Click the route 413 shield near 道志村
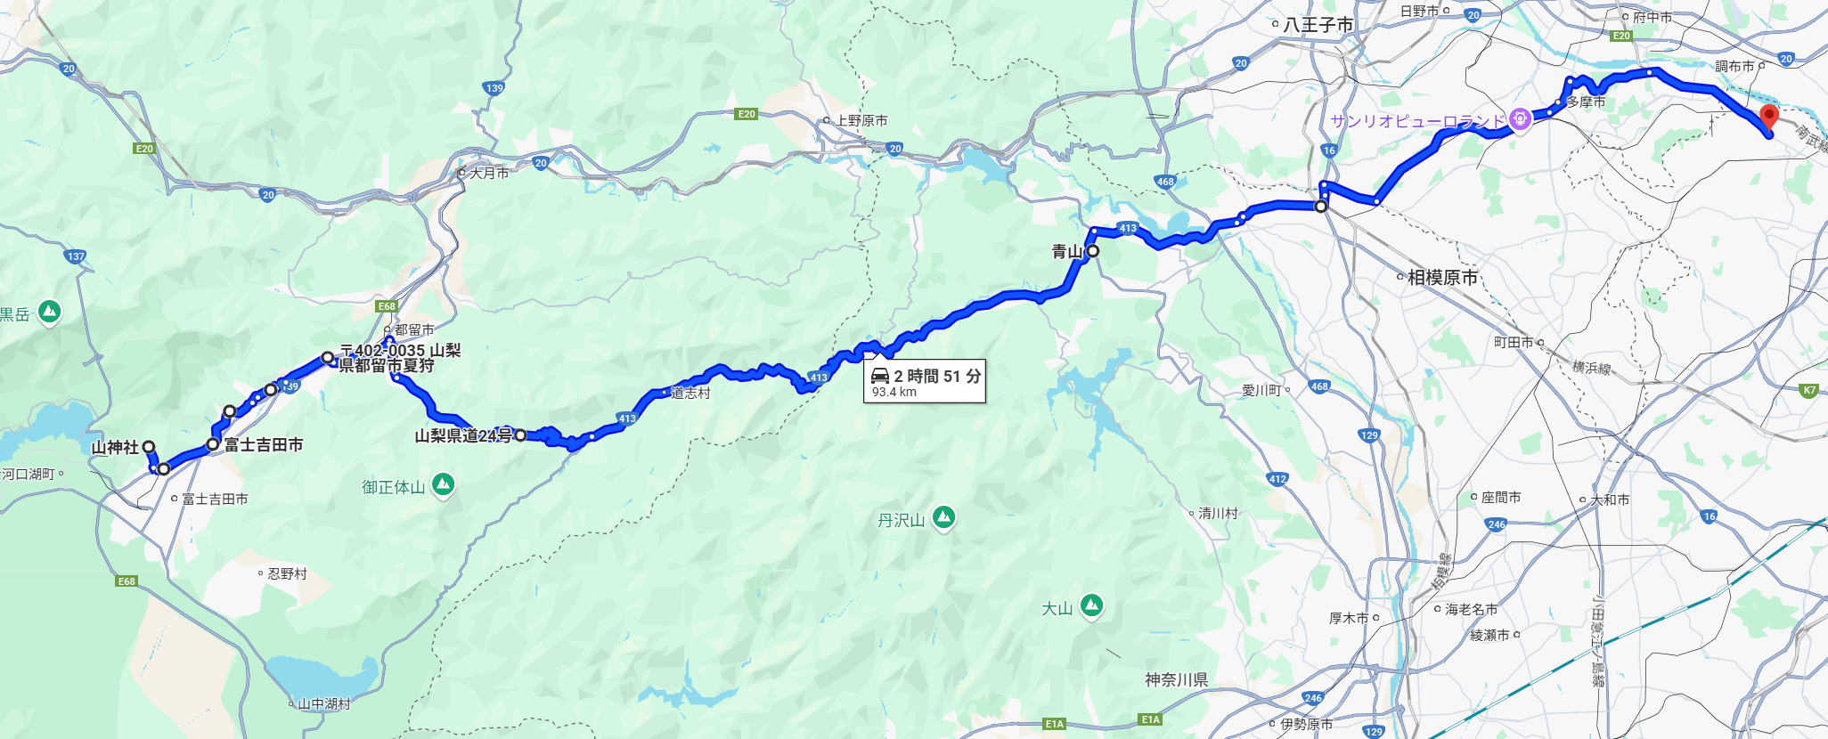Viewport: 1828px width, 739px height. [x=627, y=418]
